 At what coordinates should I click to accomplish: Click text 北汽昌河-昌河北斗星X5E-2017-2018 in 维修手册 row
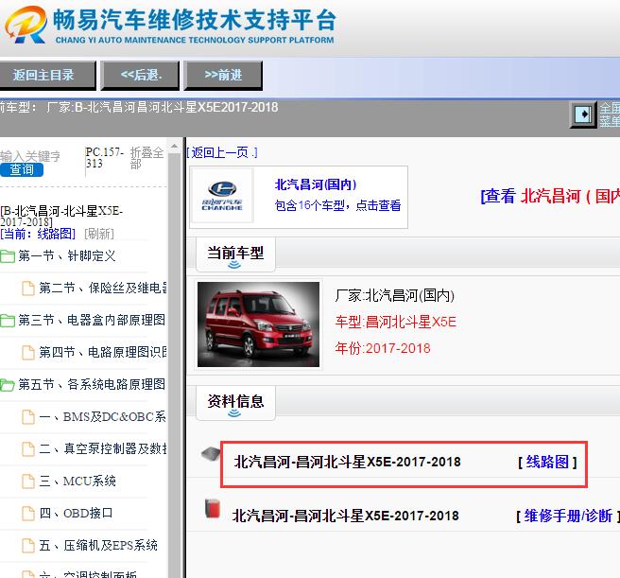click(x=346, y=516)
